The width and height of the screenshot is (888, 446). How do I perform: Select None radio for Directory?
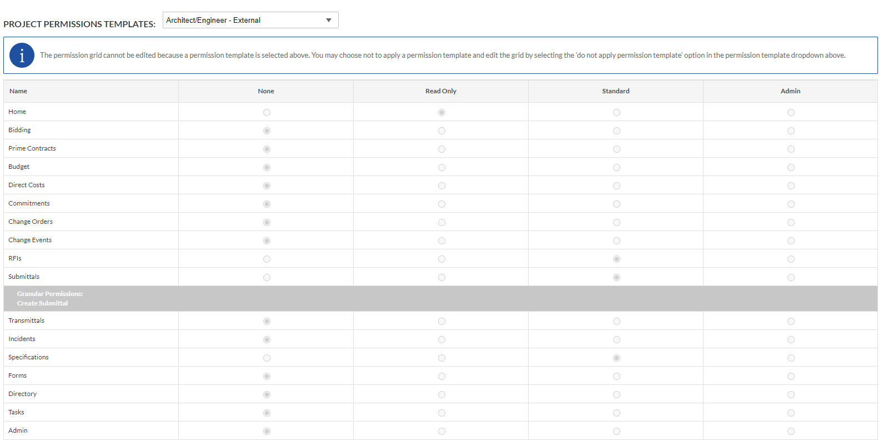click(x=267, y=394)
